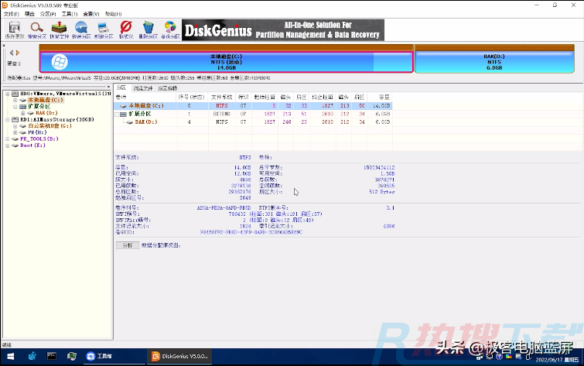Click the 新建分区 new partition toolbar icon
The image size is (584, 366).
[104, 30]
